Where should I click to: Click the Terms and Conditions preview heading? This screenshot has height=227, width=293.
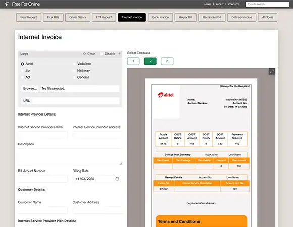[x=179, y=222]
